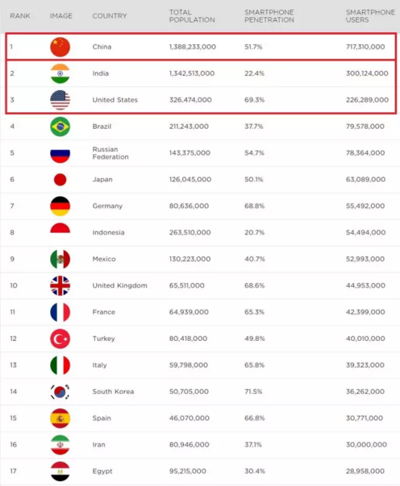This screenshot has height=486, width=400.
Task: Select the United Kingdom flag icon
Action: (60, 285)
